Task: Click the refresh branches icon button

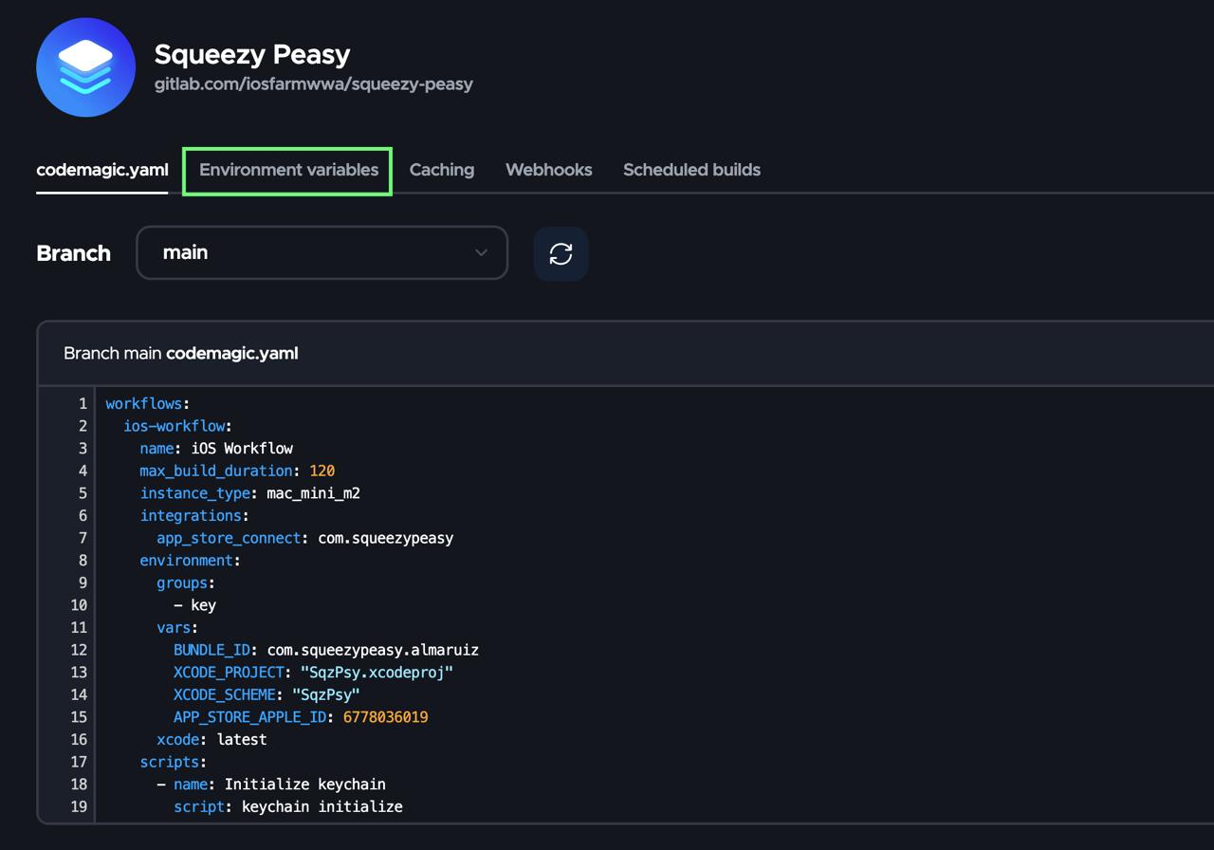Action: pos(561,253)
